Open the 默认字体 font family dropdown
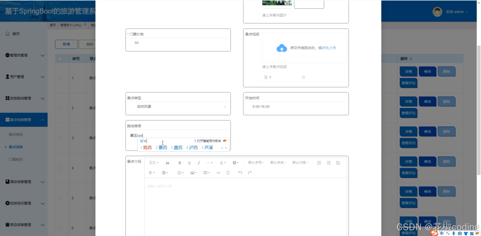Screen dimensions: 481x236 278,163
